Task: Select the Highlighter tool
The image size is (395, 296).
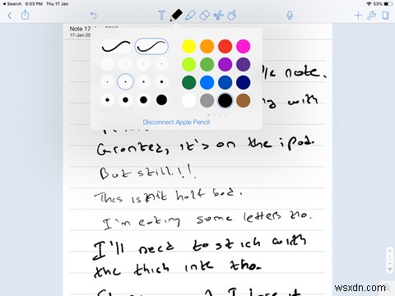Action: point(190,16)
